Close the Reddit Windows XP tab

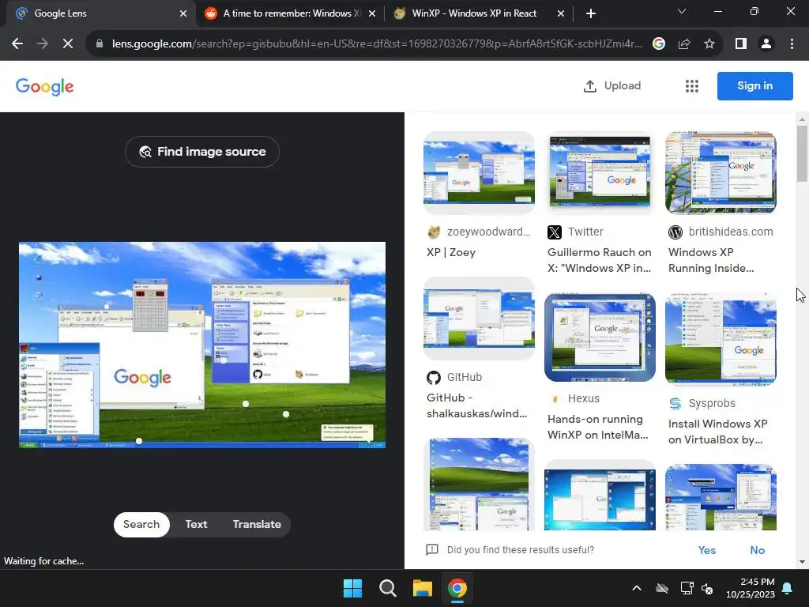point(372,13)
